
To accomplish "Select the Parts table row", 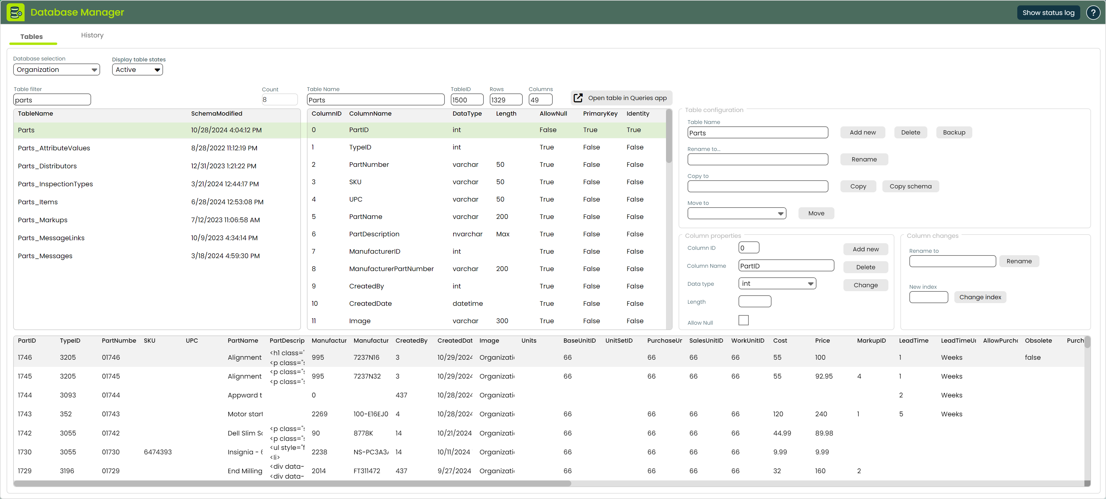I will point(157,130).
